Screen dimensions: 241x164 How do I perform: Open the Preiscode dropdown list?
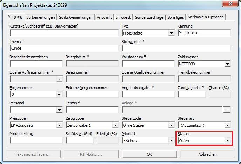coord(59,125)
